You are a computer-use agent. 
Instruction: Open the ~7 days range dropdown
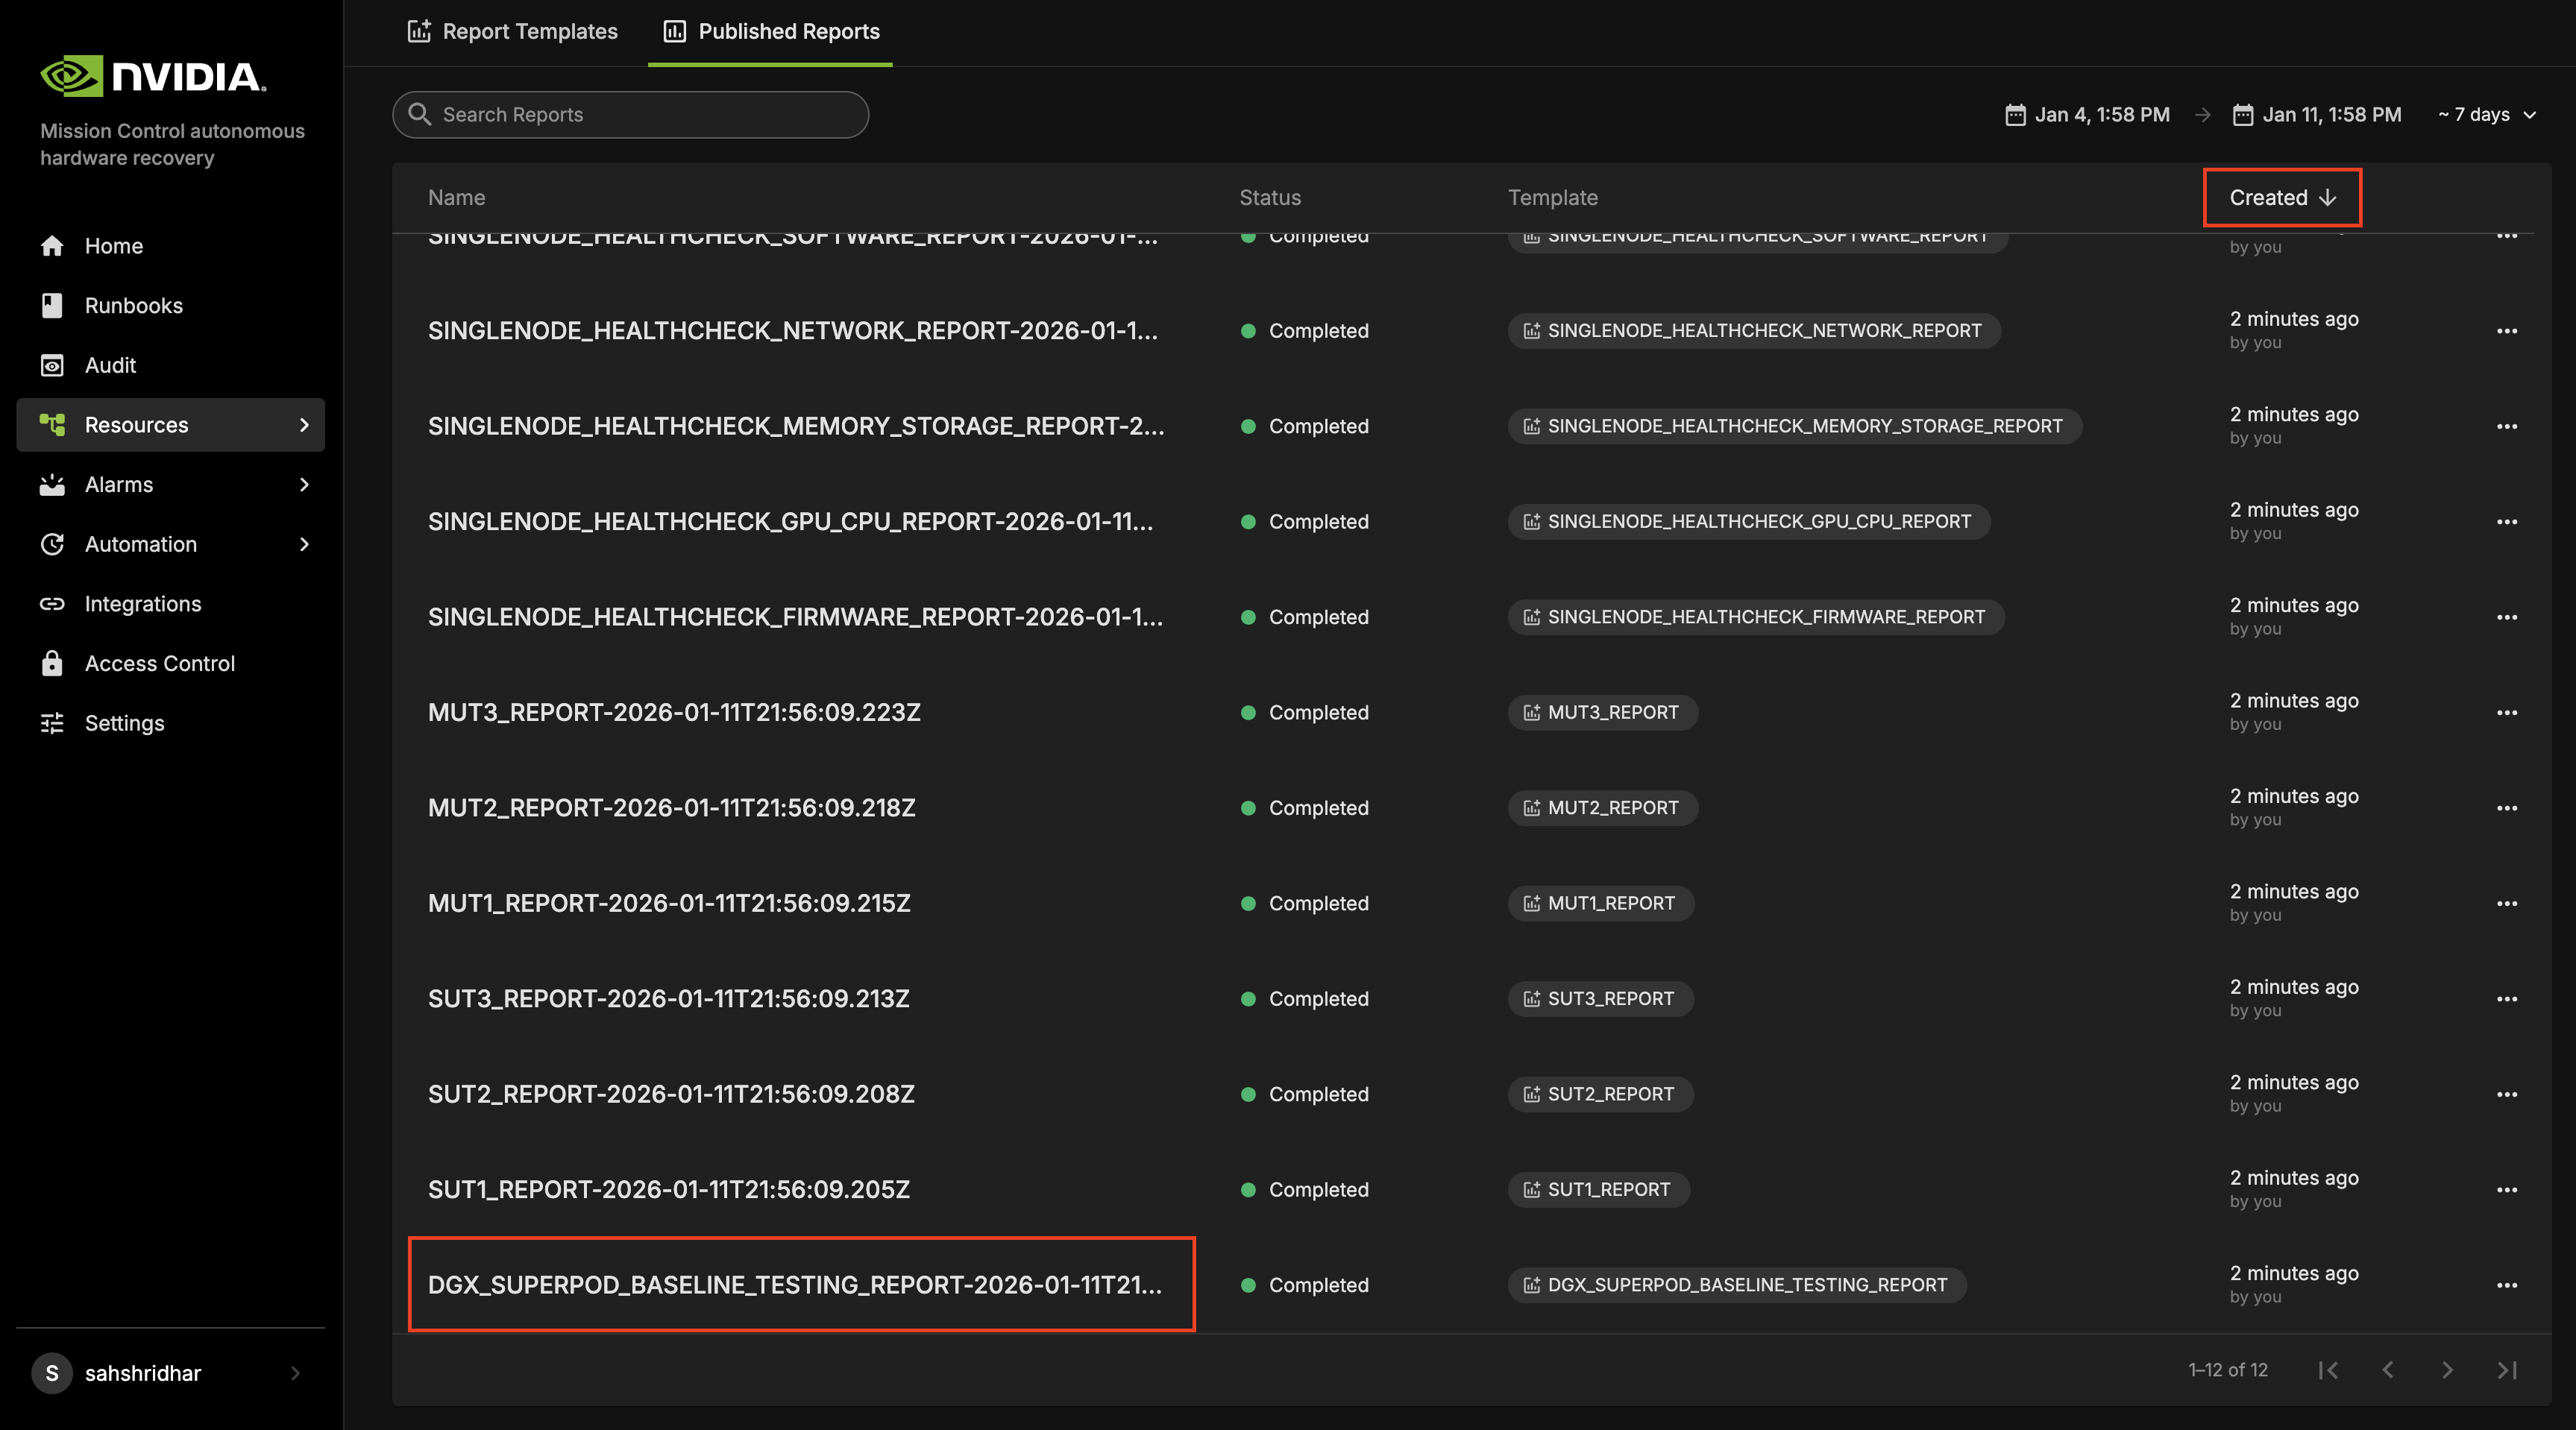(x=2487, y=115)
